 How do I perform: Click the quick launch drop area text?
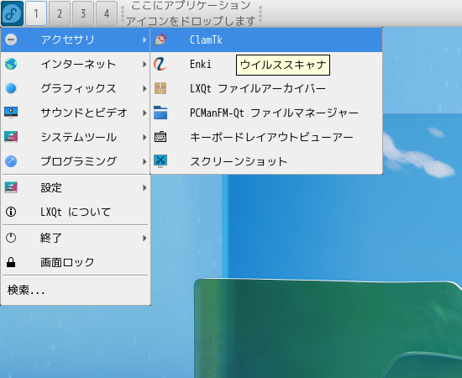tap(191, 13)
